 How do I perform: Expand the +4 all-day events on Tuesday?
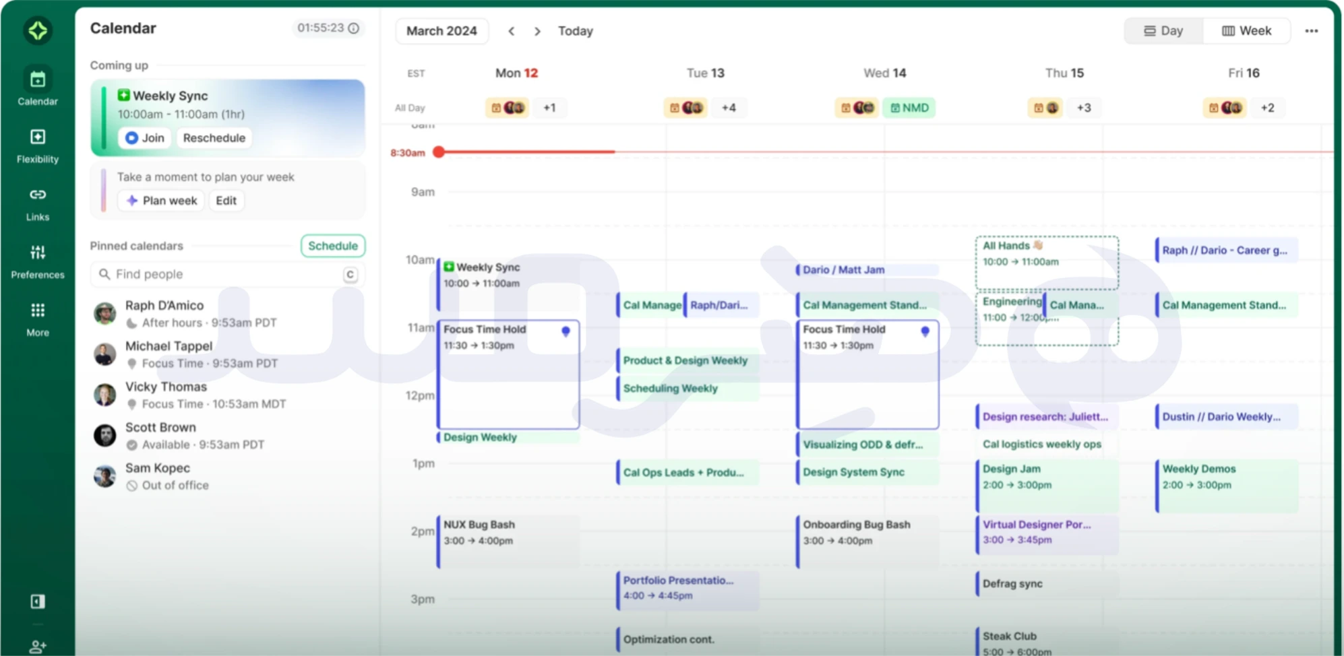729,108
